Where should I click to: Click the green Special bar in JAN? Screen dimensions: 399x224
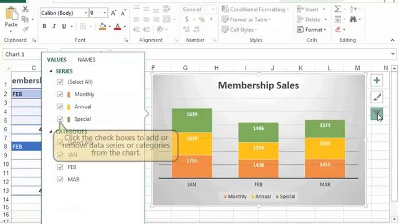click(x=192, y=120)
